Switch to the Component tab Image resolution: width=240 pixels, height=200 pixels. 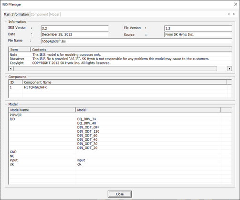pyautogui.click(x=39, y=14)
